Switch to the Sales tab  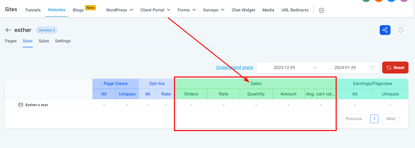(x=44, y=41)
